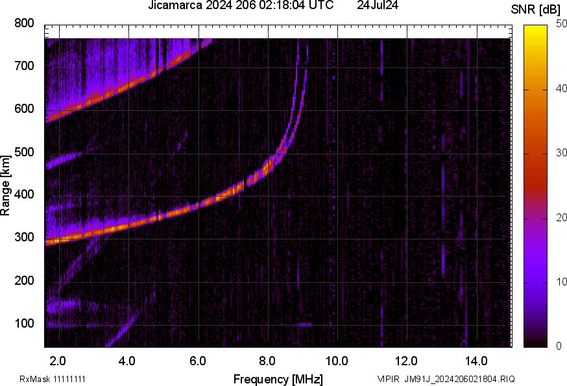567x386 pixels.
Task: Click the range tick label '800'
Action: pos(24,23)
